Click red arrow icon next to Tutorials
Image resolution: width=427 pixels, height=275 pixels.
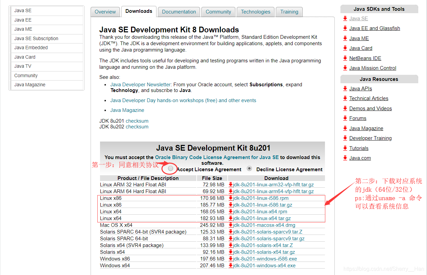tap(345, 148)
